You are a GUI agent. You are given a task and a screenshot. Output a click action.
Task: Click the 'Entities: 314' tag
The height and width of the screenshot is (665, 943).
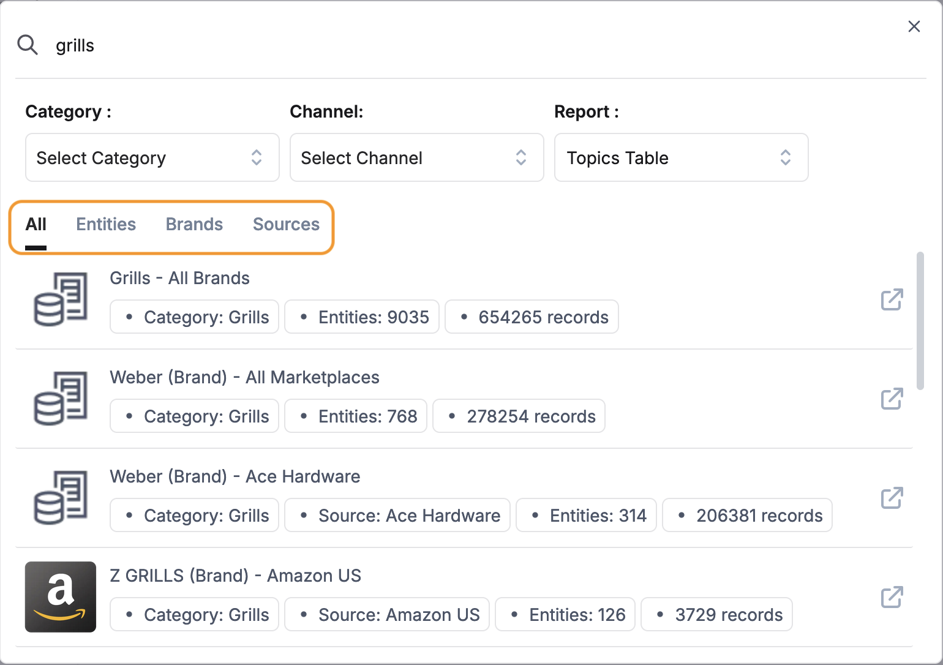tap(587, 515)
